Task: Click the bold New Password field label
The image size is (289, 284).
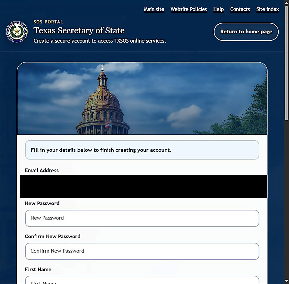Action: pyautogui.click(x=42, y=203)
